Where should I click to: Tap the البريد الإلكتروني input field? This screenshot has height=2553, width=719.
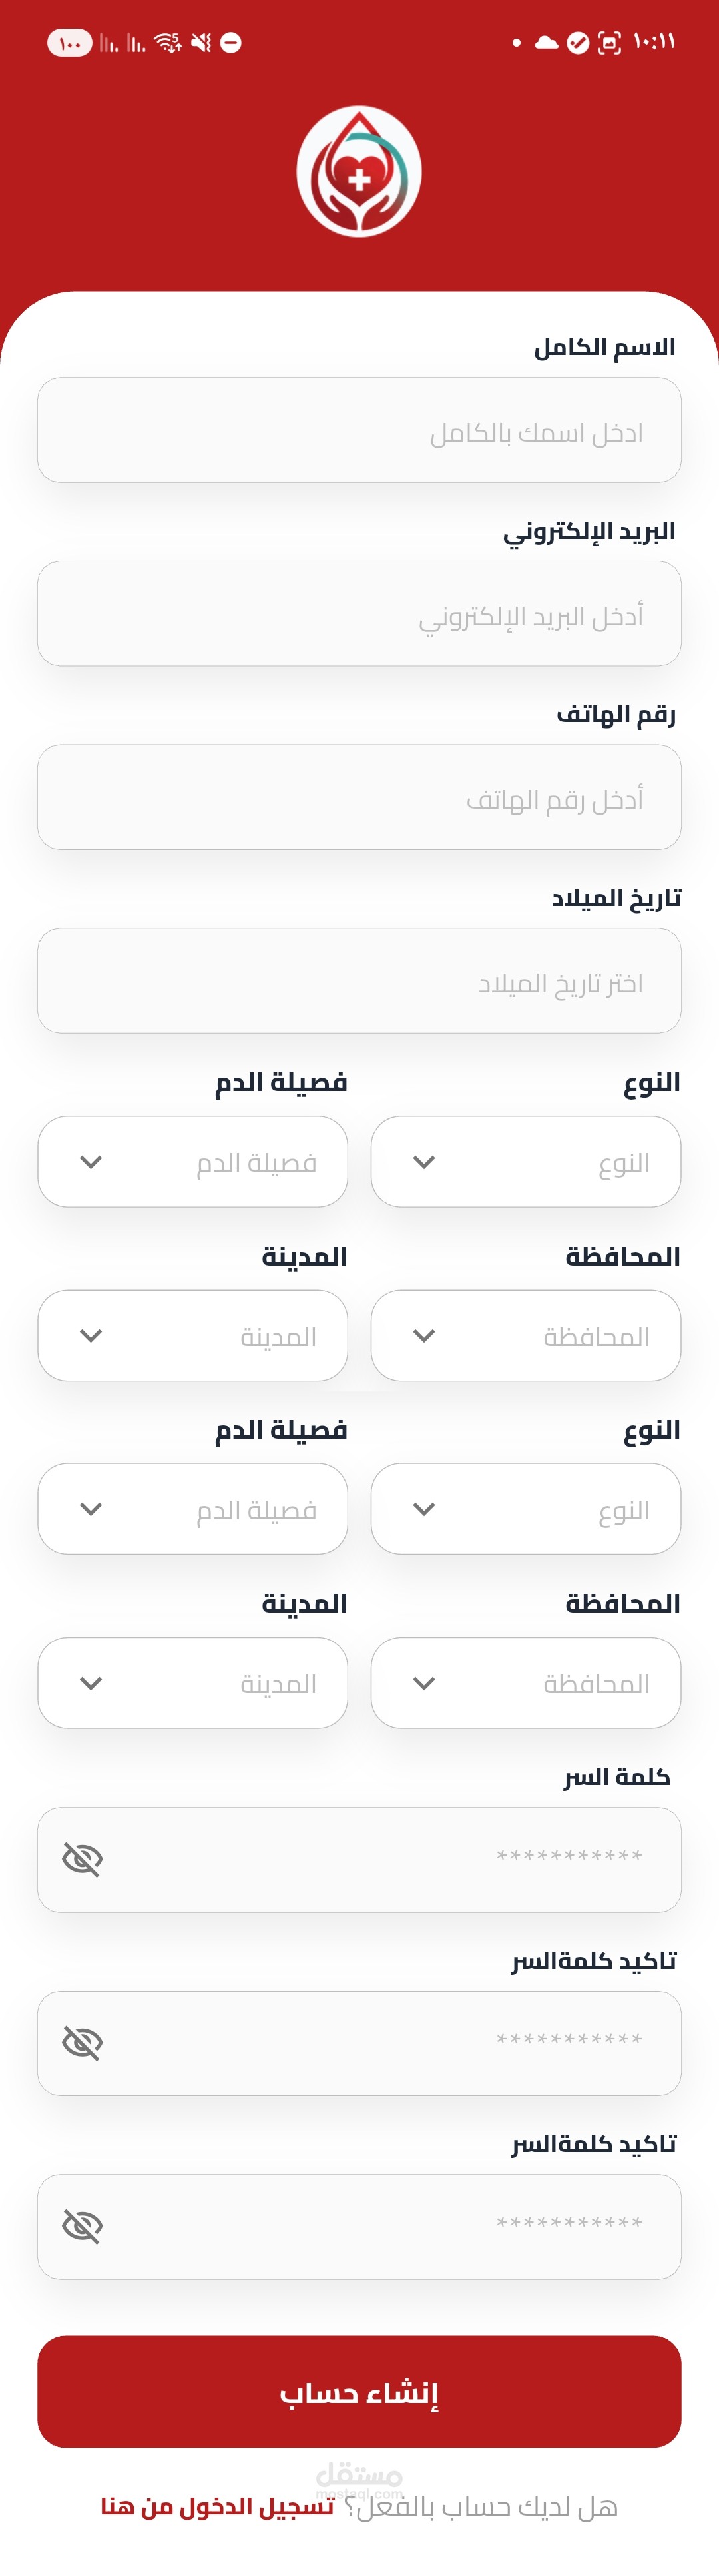359,613
